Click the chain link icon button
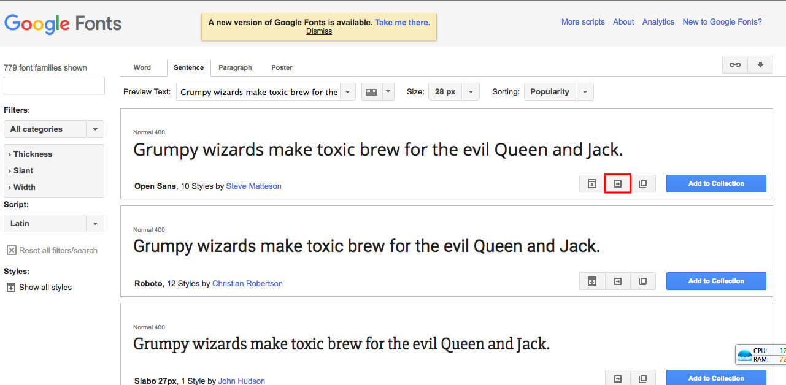The height and width of the screenshot is (385, 786). tap(734, 64)
